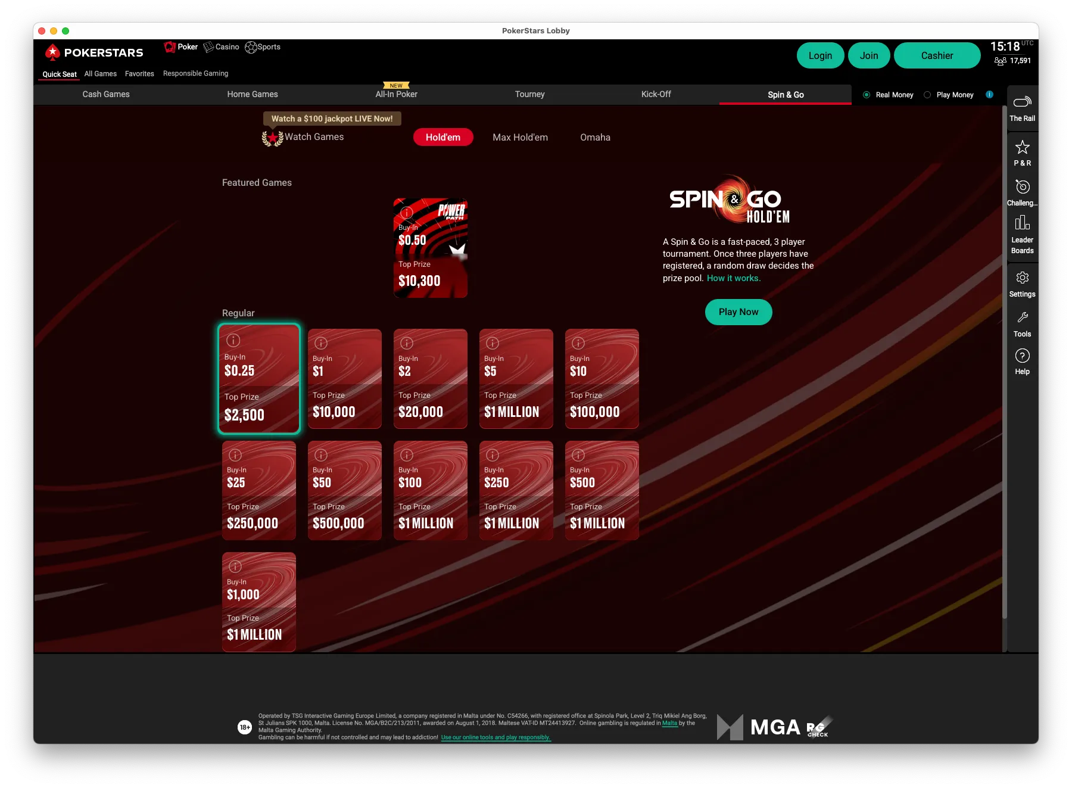Screen dimensions: 1072x788
Task: Click info icon on $50 buy-in card
Action: (321, 455)
